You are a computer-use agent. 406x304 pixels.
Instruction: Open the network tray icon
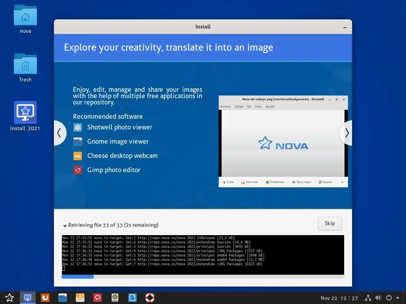pos(368,298)
